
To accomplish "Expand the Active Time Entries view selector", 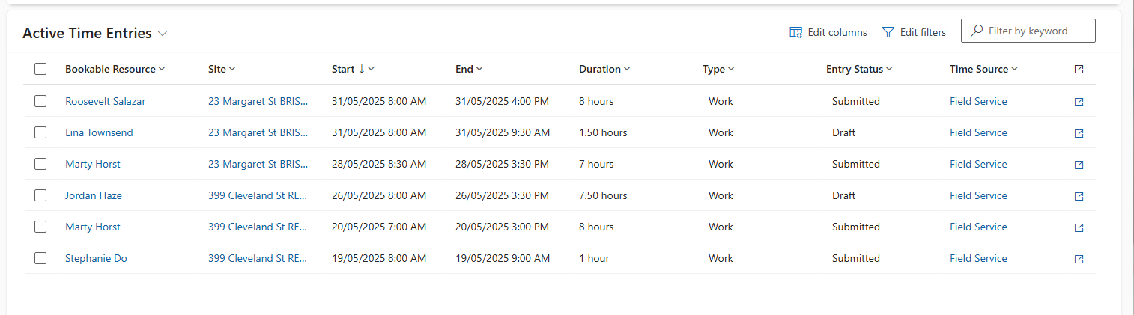I will pos(163,34).
